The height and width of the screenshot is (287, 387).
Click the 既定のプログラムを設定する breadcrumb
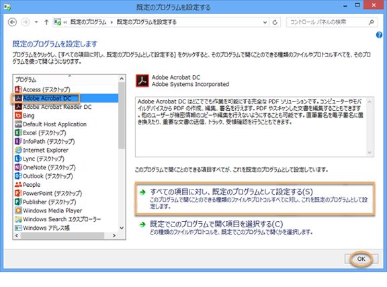tap(146, 22)
